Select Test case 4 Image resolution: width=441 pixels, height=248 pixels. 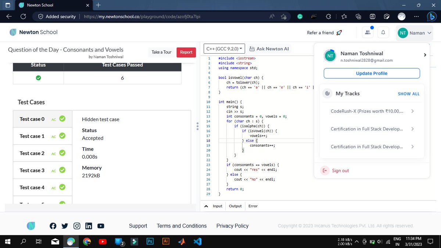click(43, 187)
